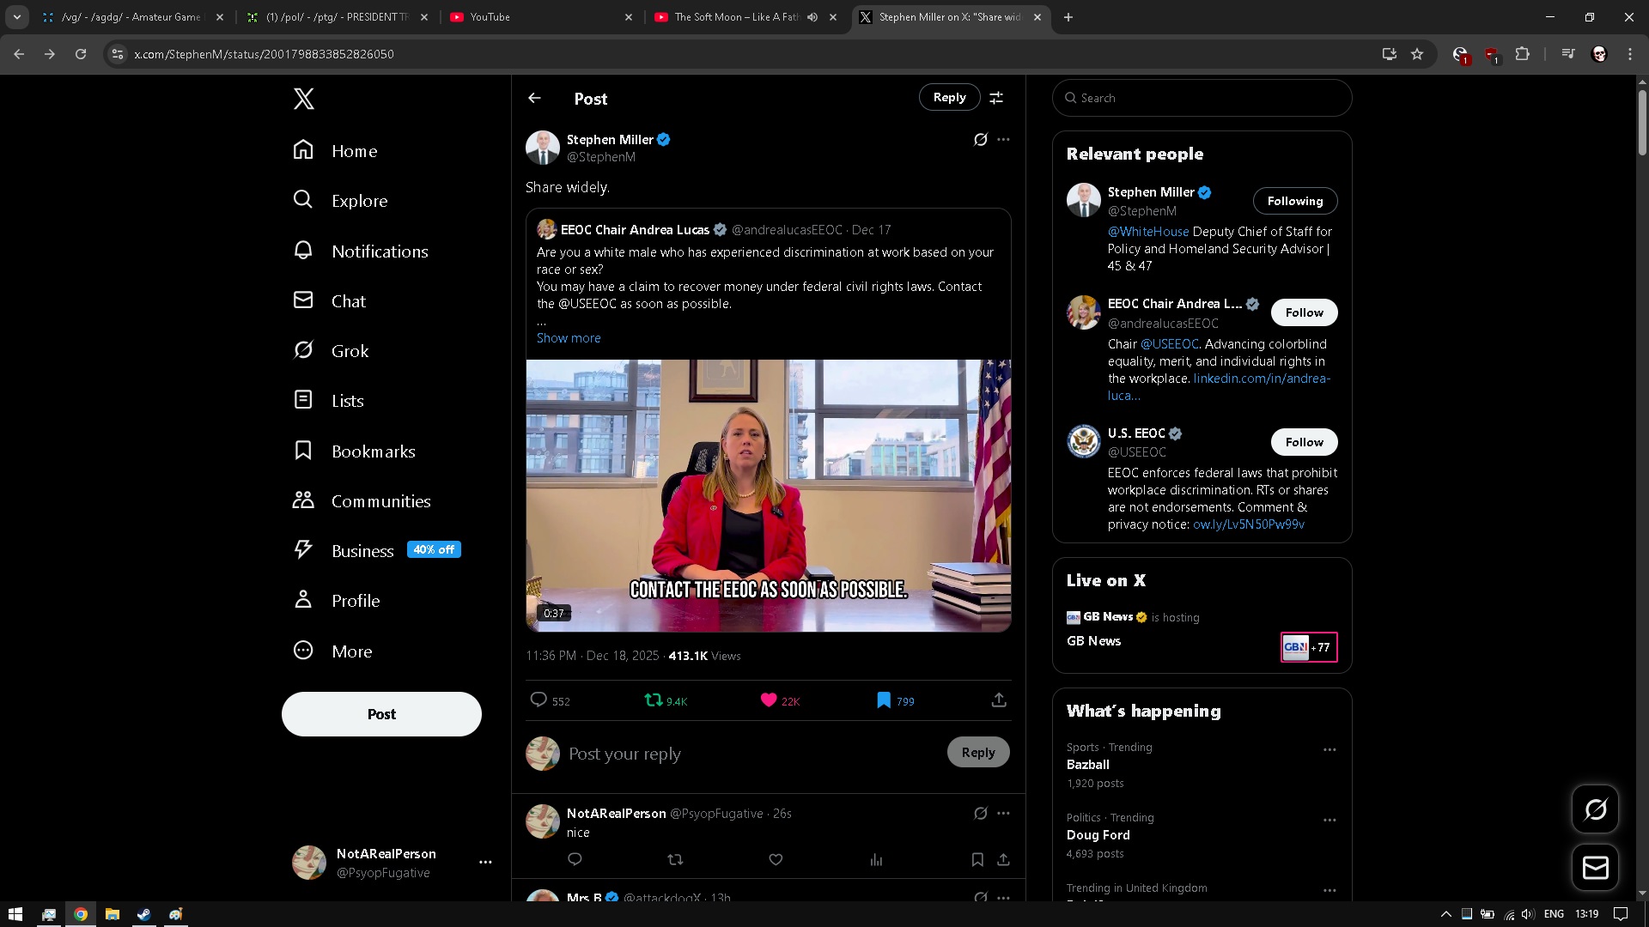
Task: Open the floating messages envelope button
Action: coord(1595,868)
